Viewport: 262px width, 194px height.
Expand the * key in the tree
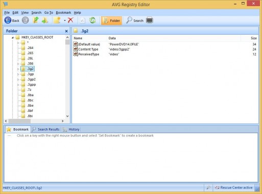click(x=18, y=43)
